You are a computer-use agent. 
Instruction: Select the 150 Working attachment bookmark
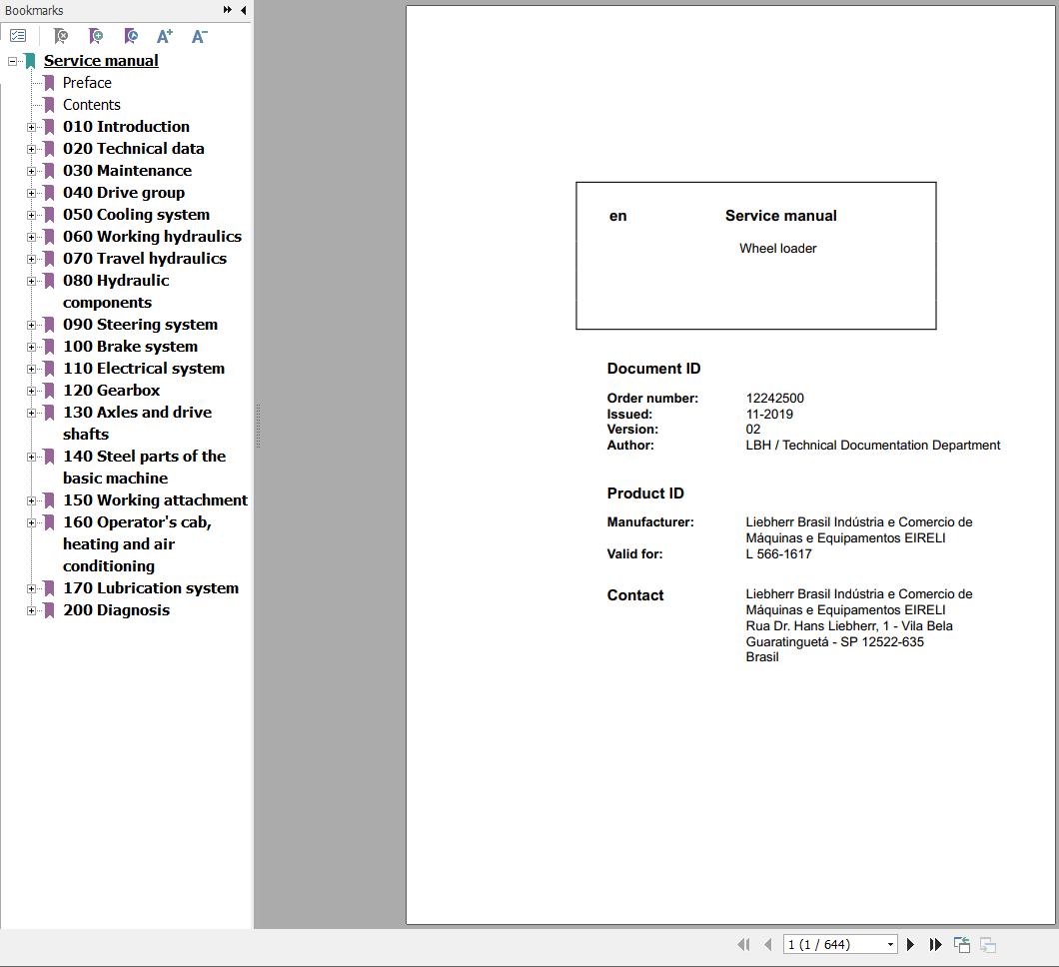(155, 499)
